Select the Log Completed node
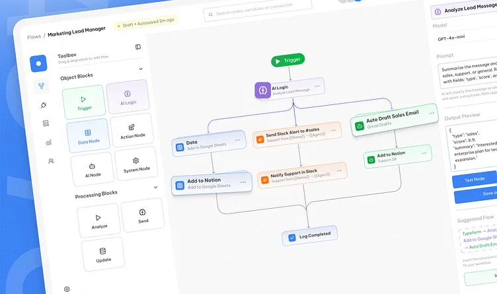497x294 pixels. pyautogui.click(x=310, y=236)
